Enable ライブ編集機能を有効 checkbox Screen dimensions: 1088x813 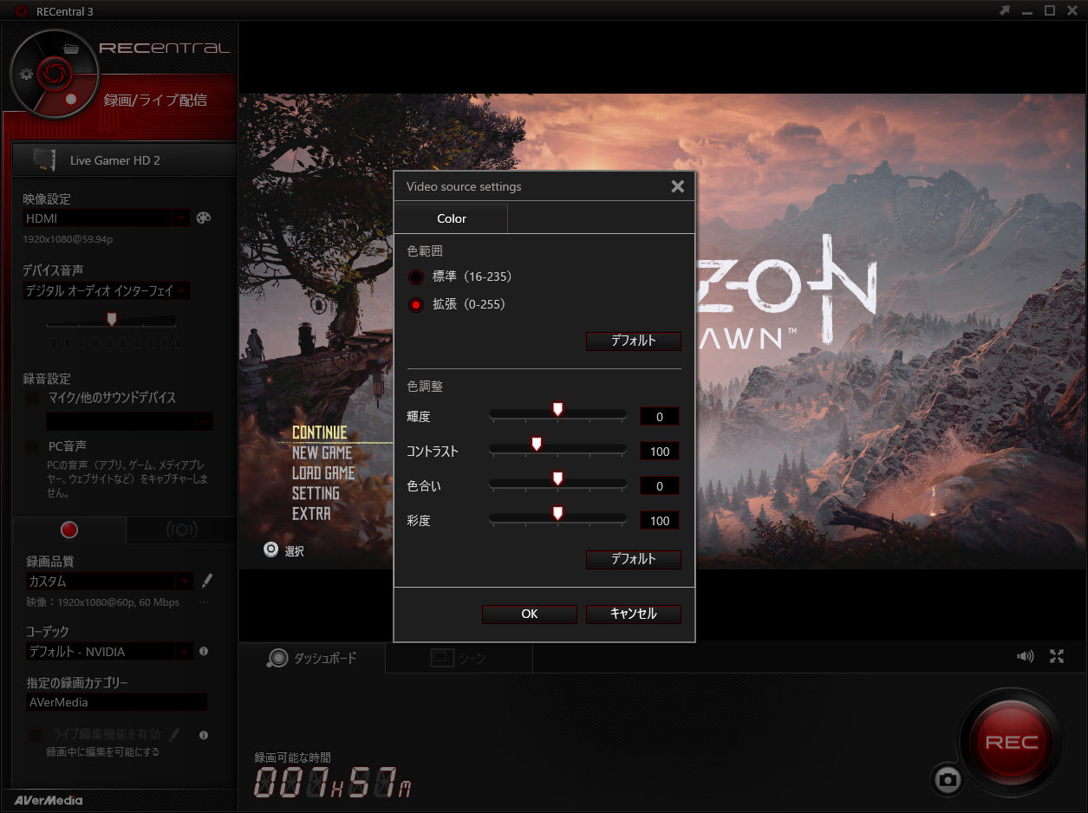click(x=35, y=734)
